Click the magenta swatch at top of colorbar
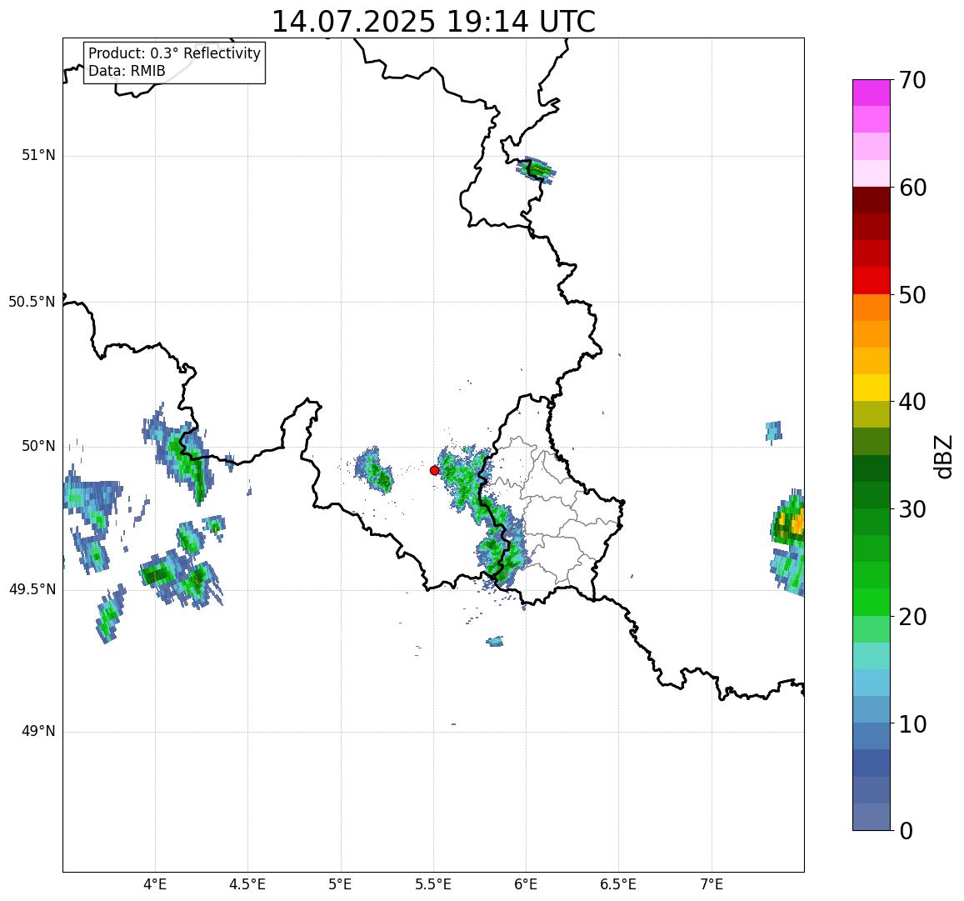 [x=872, y=93]
